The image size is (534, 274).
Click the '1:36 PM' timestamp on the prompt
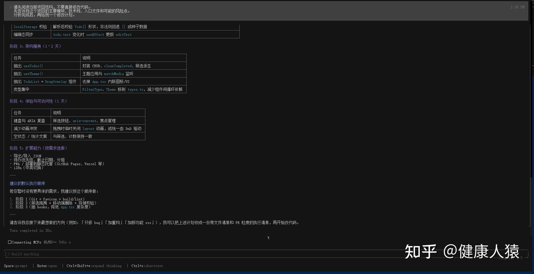517,7
